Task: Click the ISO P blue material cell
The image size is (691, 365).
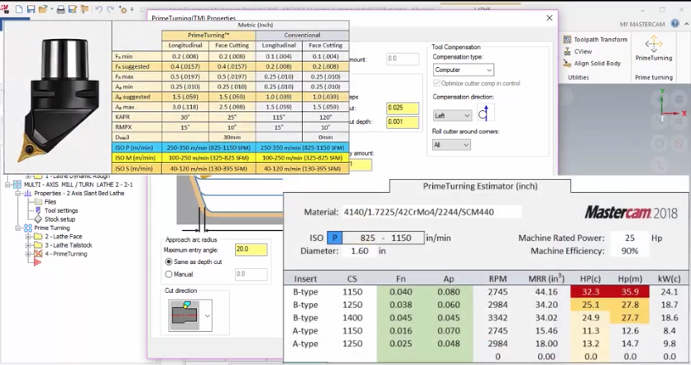Action: (334, 238)
